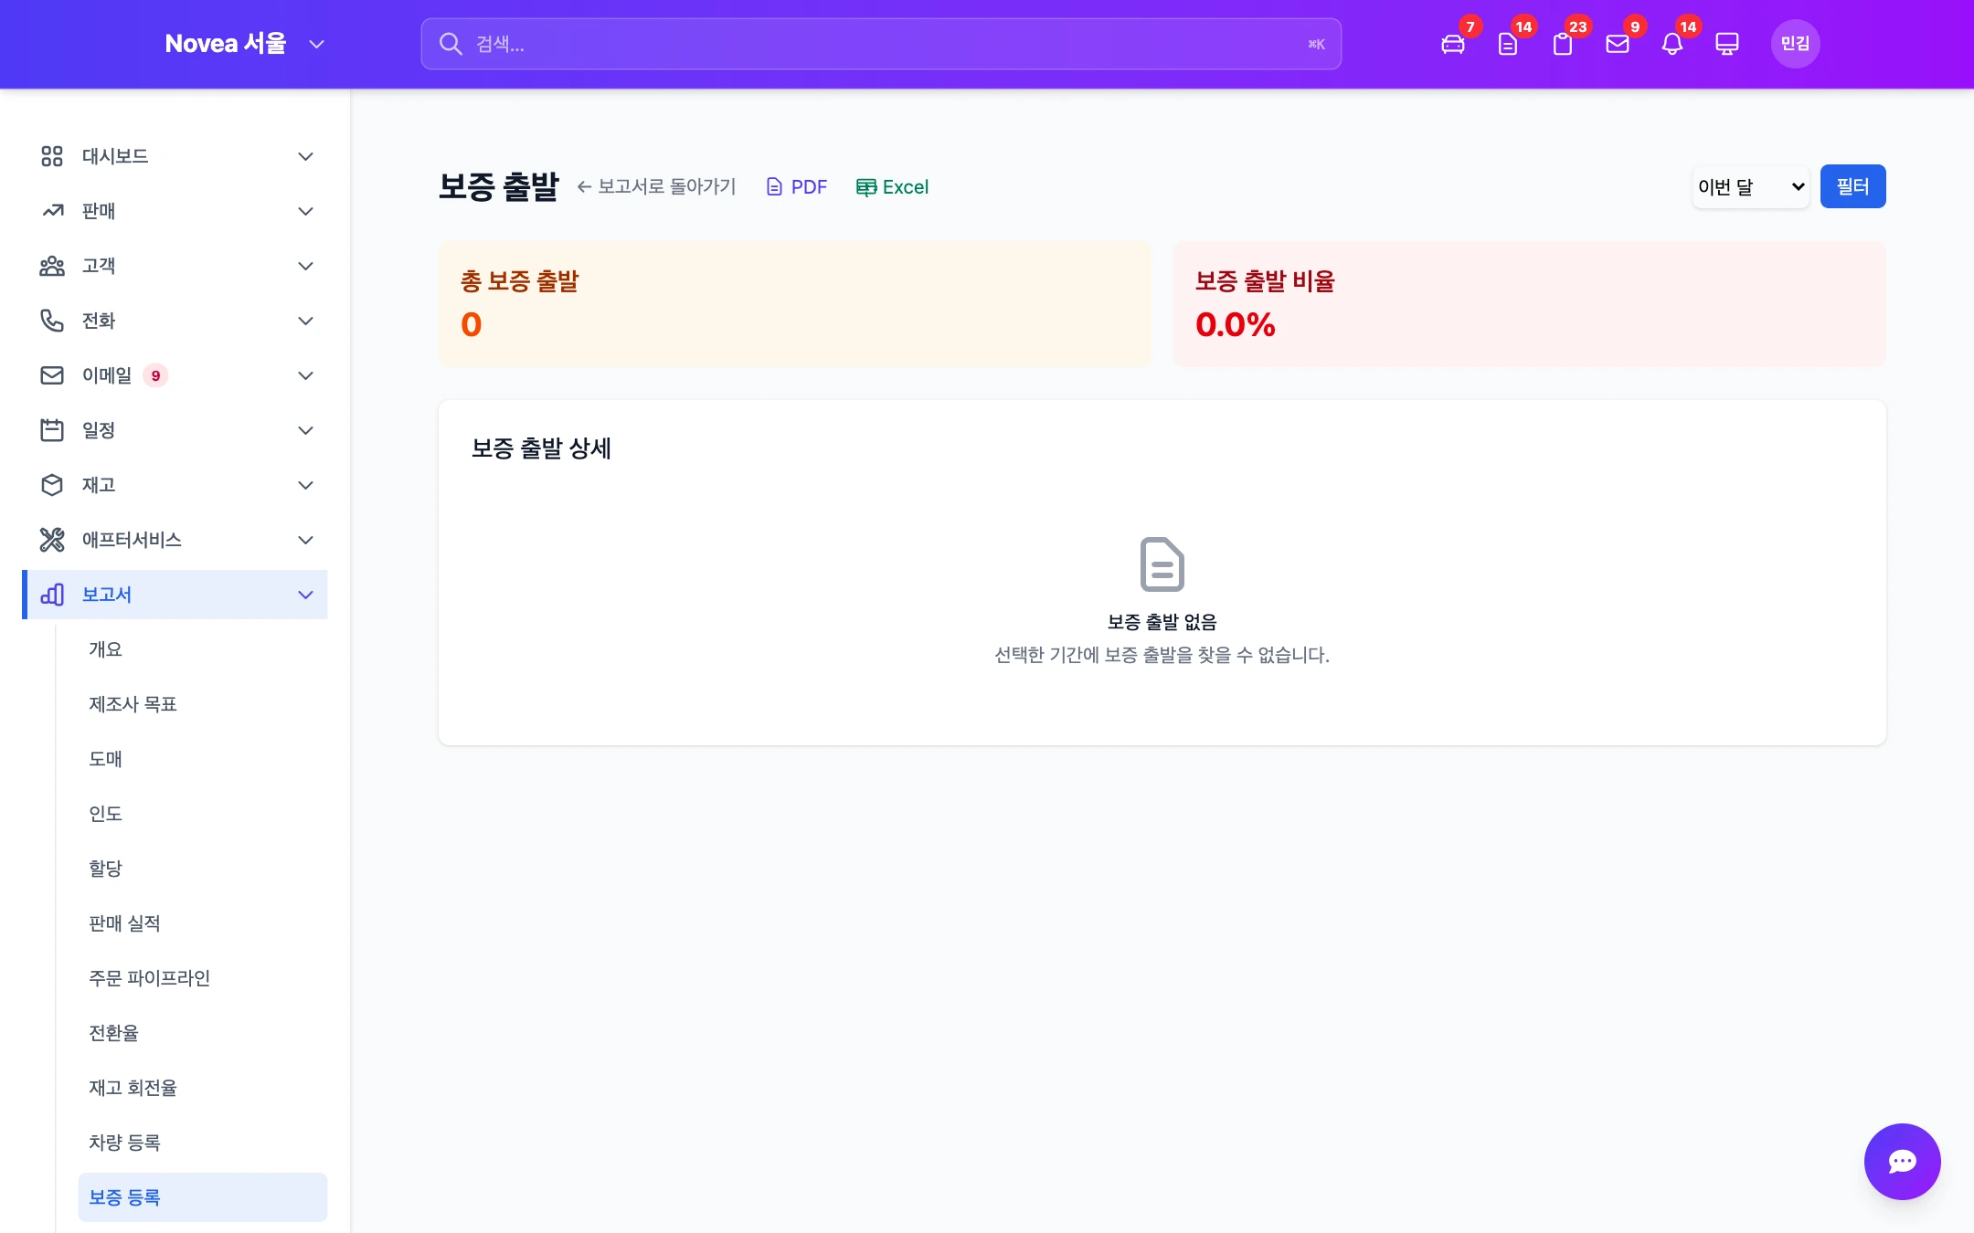Expand the 재고 menu chevron
Image resolution: width=1974 pixels, height=1233 pixels.
pos(305,485)
